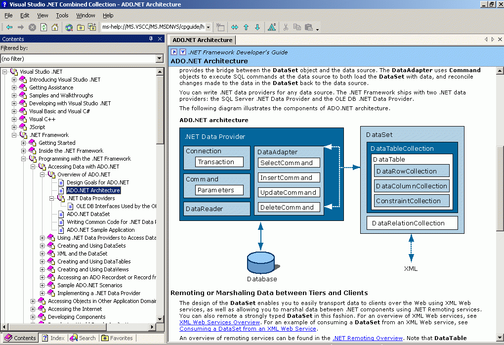Screen dimensions: 504x345
Task: Open the Help menu
Action: tap(108, 15)
